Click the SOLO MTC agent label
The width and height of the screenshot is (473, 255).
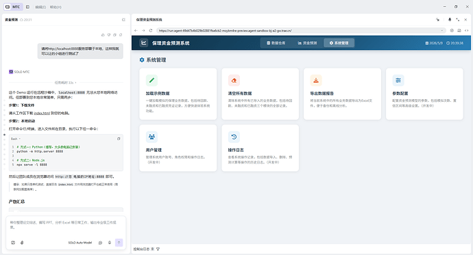point(19,72)
